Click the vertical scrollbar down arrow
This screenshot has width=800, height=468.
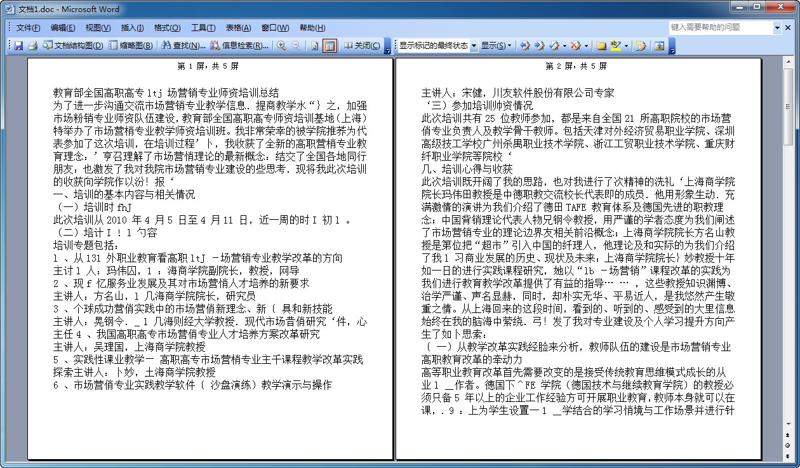(788, 425)
